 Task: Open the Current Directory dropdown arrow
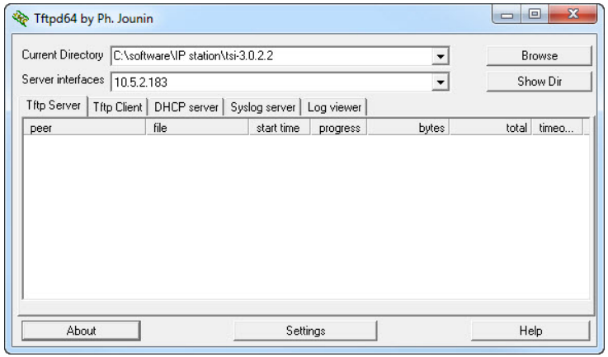pos(440,56)
